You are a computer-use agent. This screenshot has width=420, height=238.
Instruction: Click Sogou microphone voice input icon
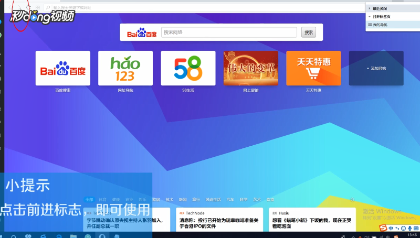click(x=410, y=229)
